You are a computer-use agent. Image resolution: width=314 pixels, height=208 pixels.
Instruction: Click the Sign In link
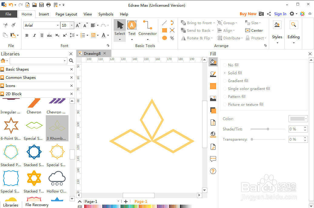[280, 14]
